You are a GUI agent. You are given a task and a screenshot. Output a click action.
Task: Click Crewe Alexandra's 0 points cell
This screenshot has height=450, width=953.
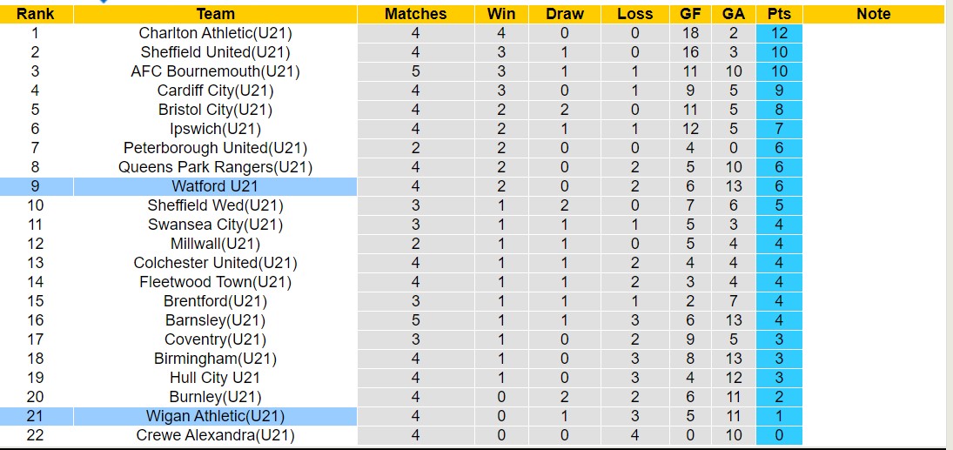click(779, 435)
